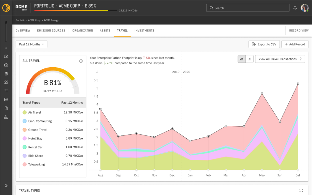Open the user management icon in sidebar
This screenshot has width=312, height=195.
(6, 117)
